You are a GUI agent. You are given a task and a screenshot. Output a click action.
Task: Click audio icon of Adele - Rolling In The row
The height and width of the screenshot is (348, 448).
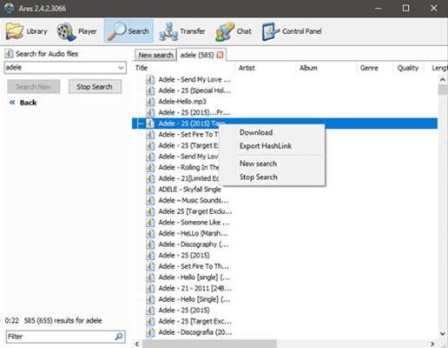pos(150,167)
